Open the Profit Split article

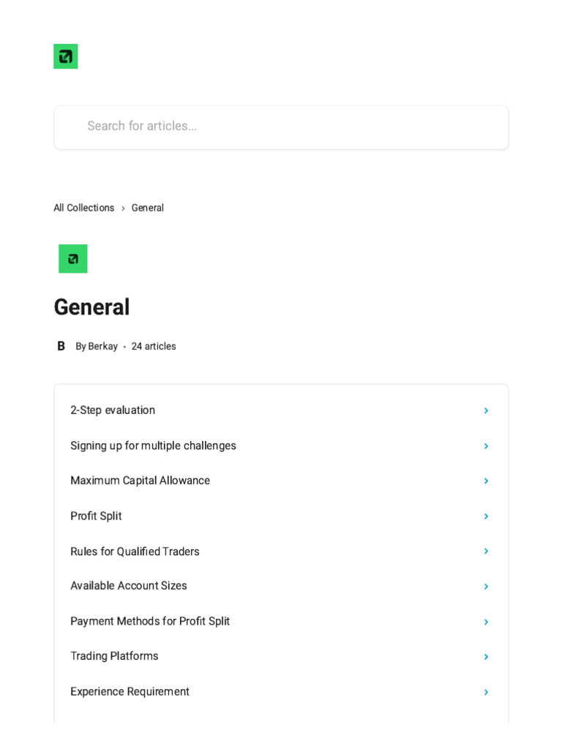[x=96, y=516]
